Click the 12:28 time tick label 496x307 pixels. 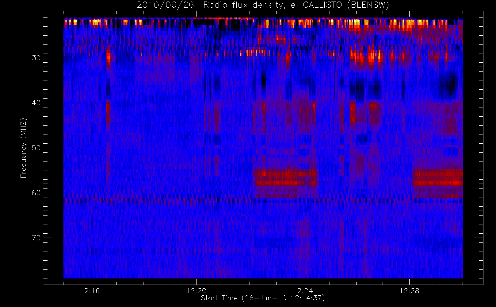coord(409,291)
